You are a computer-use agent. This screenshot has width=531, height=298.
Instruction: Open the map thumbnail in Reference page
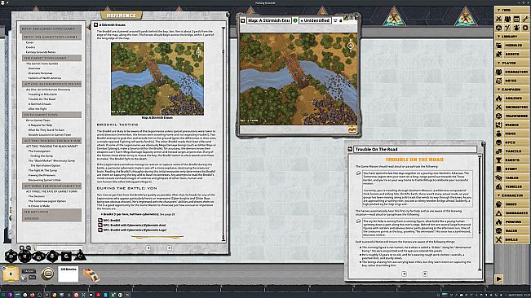[x=157, y=79]
